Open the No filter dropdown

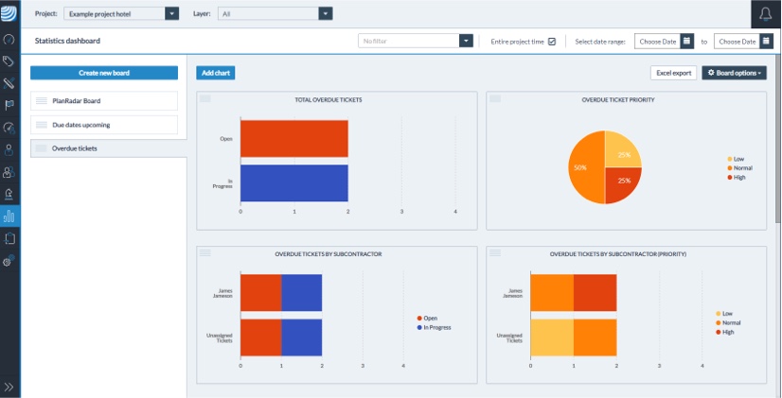click(x=466, y=42)
